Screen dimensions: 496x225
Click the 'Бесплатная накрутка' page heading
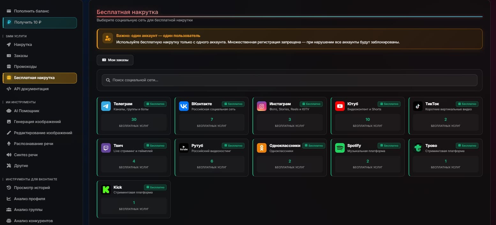click(x=127, y=12)
